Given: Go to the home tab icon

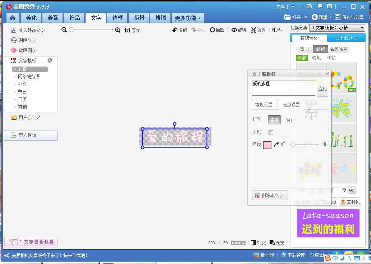Looking at the screenshot, I should (x=13, y=18).
